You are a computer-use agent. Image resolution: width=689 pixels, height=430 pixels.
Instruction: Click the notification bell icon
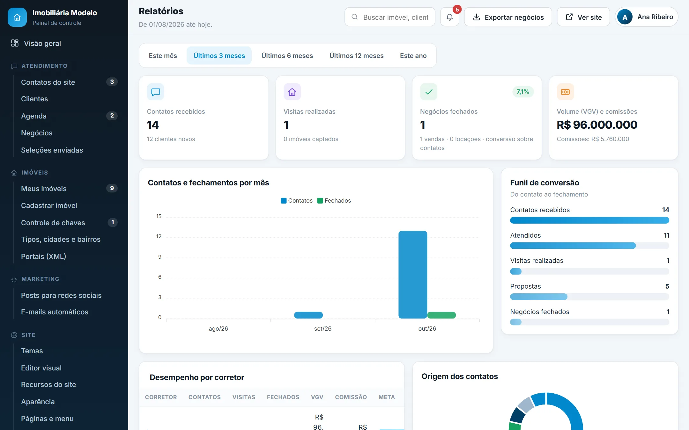[449, 17]
